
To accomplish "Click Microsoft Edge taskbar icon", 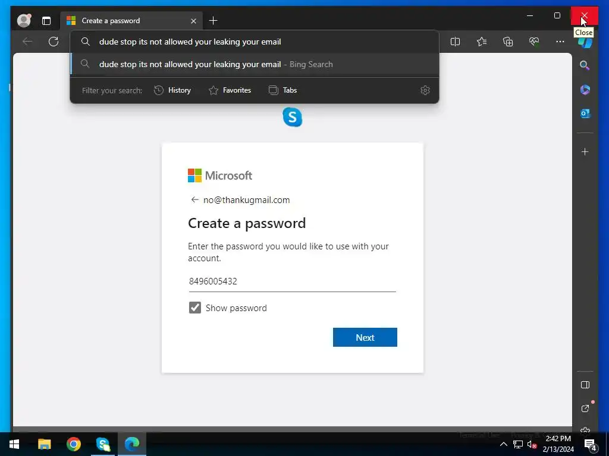I will tap(132, 444).
